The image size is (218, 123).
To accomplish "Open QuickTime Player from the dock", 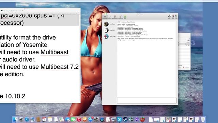I will click(102, 120).
